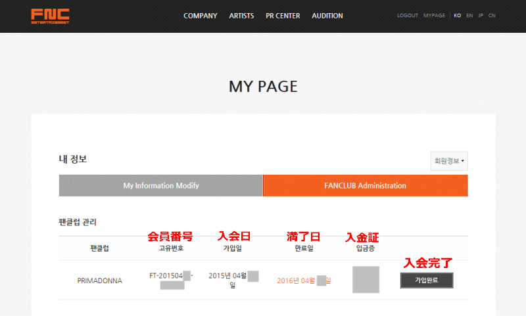Click the 고유번호 column header
Image resolution: width=526 pixels, height=316 pixels.
[x=170, y=249]
